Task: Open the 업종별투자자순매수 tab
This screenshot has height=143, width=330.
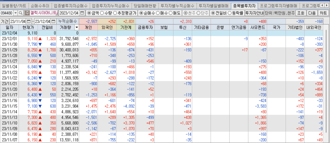Action: click(71, 5)
